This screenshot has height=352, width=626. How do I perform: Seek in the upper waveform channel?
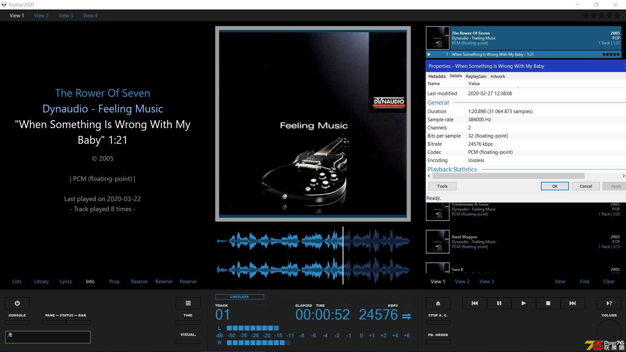pyautogui.click(x=313, y=241)
